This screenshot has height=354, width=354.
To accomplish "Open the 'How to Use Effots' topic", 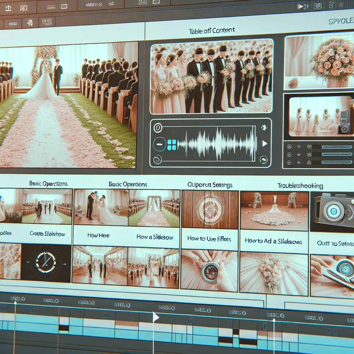I will pyautogui.click(x=209, y=239).
